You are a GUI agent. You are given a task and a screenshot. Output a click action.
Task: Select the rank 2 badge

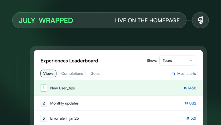click(44, 103)
